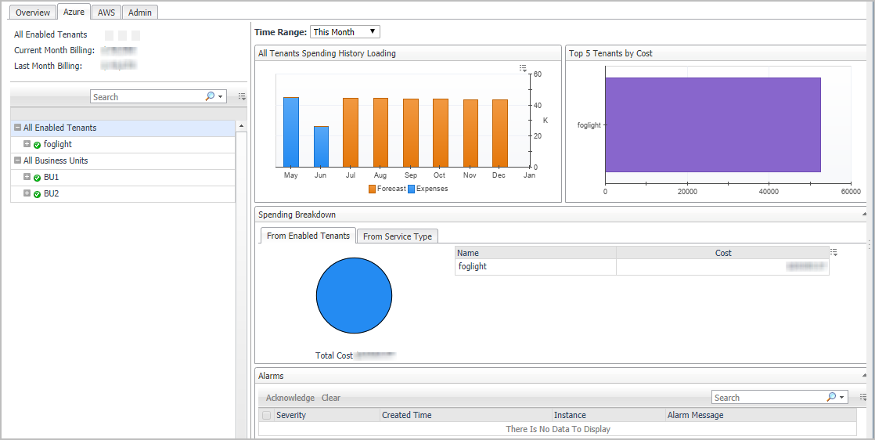
Task: Click the green status icon beside BU1
Action: 38,178
